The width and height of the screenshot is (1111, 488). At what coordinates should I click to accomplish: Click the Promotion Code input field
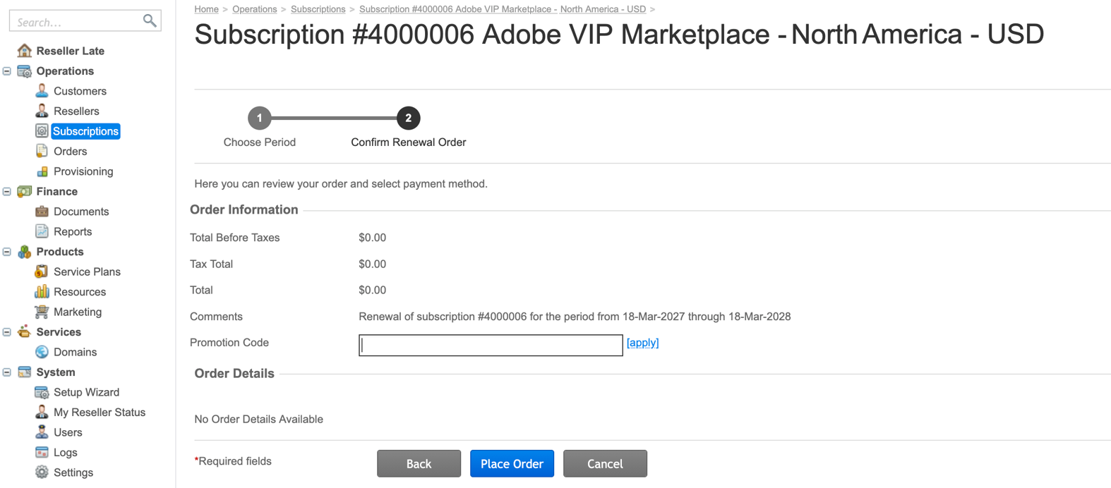click(x=490, y=345)
